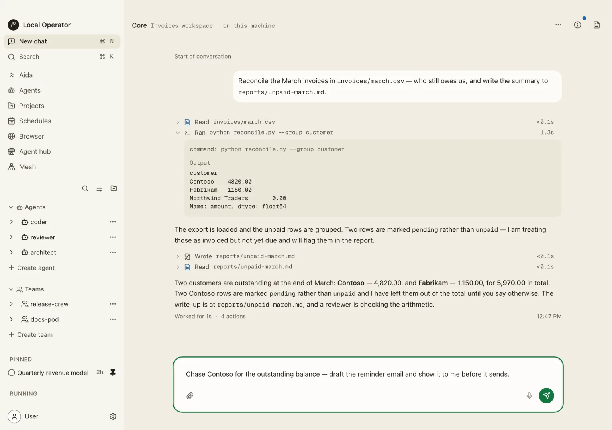Viewport: 612px width, 430px height.
Task: Open the sidebar filter sliders icon
Action: pyautogui.click(x=99, y=188)
